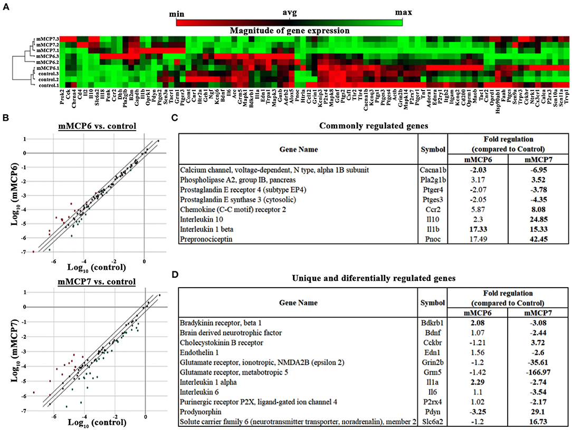
Task: Click the -6.95 fold regulation value
Action: coord(538,170)
